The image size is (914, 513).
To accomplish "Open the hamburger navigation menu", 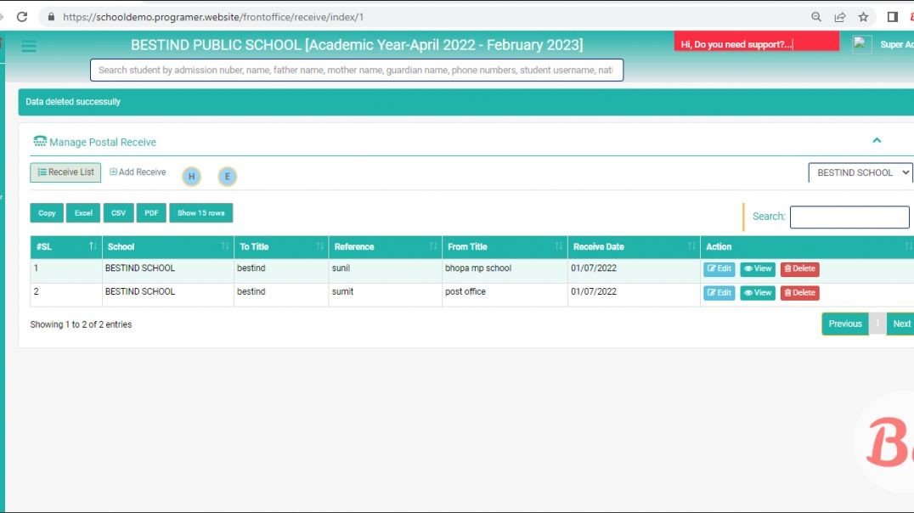I will click(29, 46).
